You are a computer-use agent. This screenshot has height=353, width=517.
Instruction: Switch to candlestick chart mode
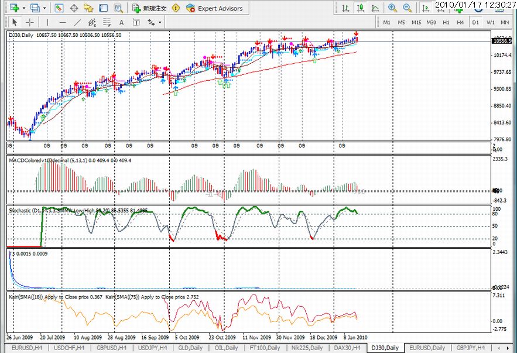360,8
